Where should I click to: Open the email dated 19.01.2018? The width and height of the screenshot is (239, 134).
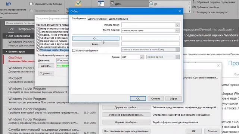51,121
